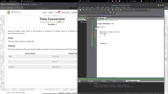Click the Save all files icon
The height and width of the screenshot is (94, 168).
(x=90, y=10)
